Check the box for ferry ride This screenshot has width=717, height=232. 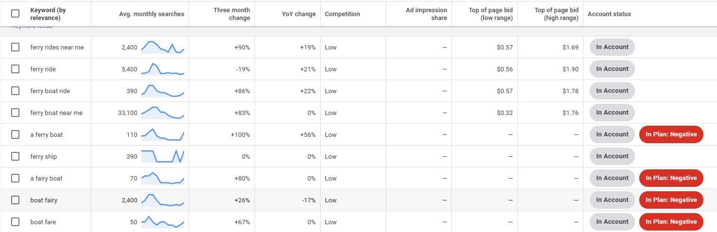[16, 69]
